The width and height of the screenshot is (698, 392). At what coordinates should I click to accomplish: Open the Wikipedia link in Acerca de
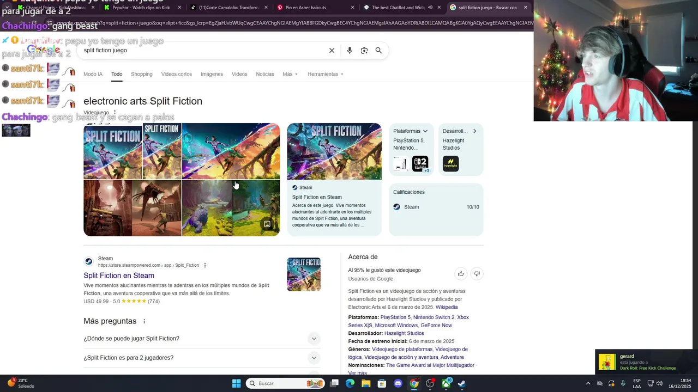[x=447, y=307]
